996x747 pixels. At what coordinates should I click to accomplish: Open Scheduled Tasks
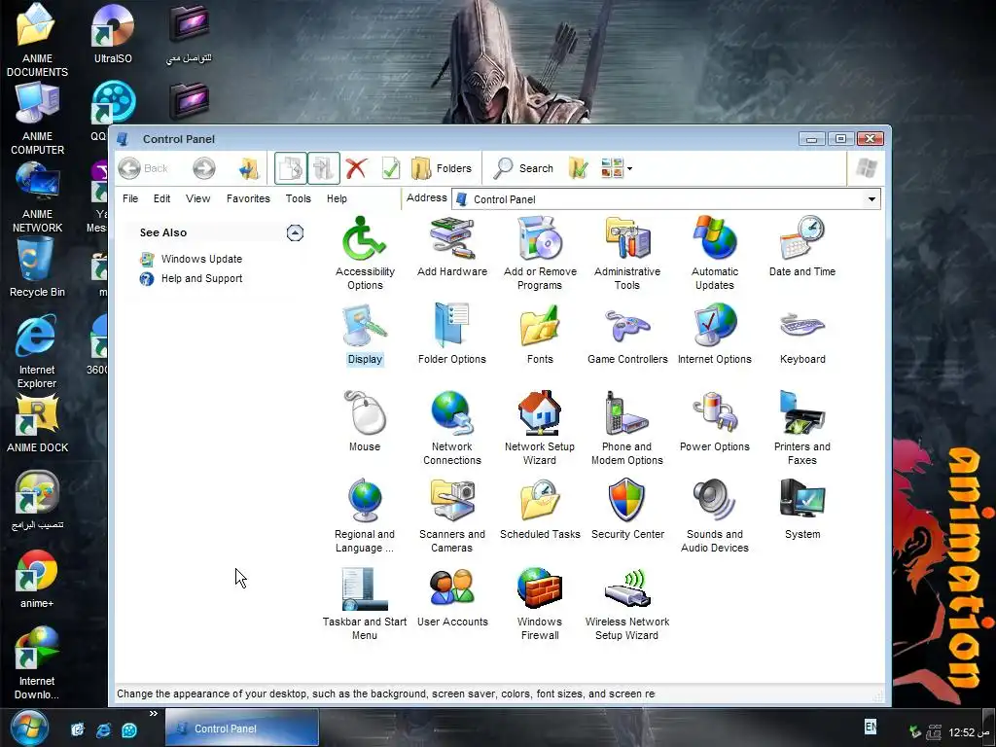click(539, 510)
